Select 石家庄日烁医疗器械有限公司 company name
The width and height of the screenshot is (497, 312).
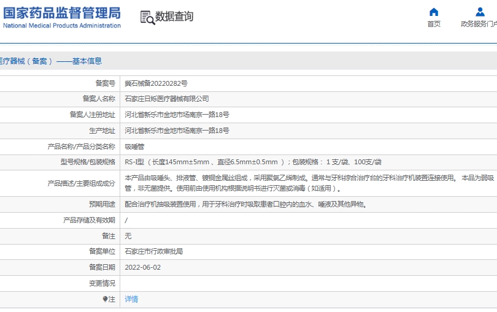167,99
